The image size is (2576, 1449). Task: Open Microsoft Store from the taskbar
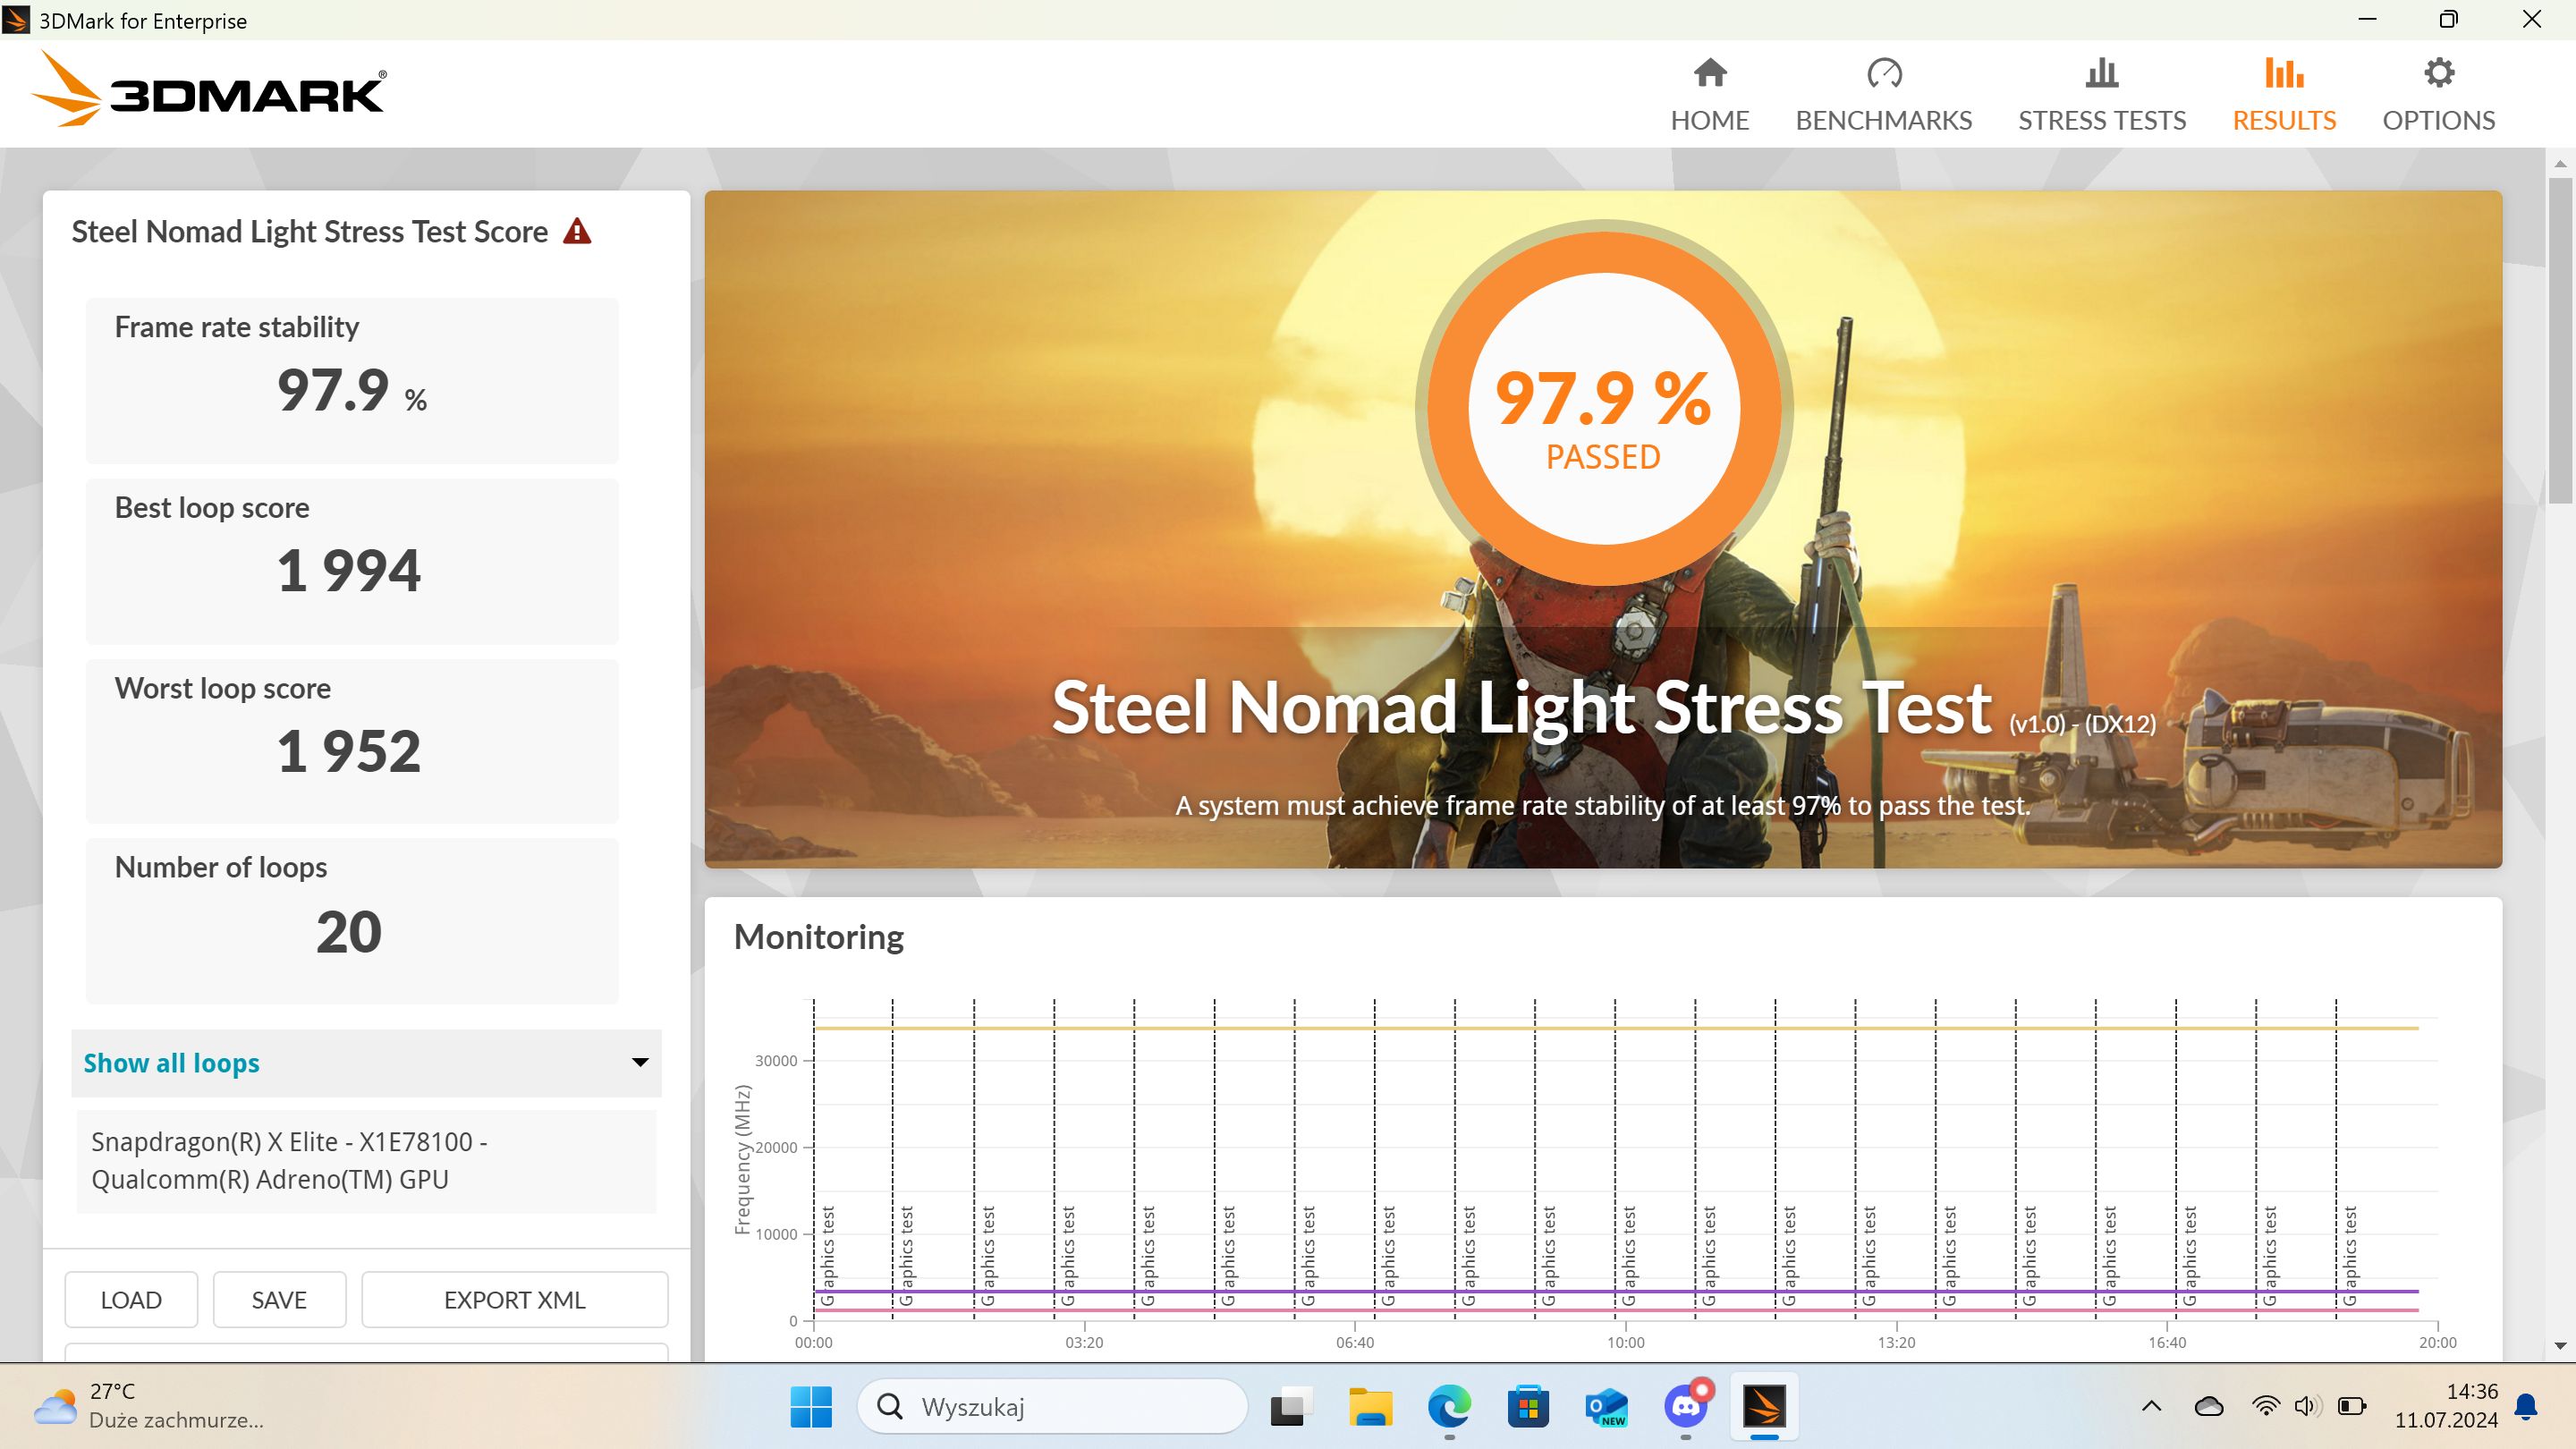click(x=1528, y=1406)
